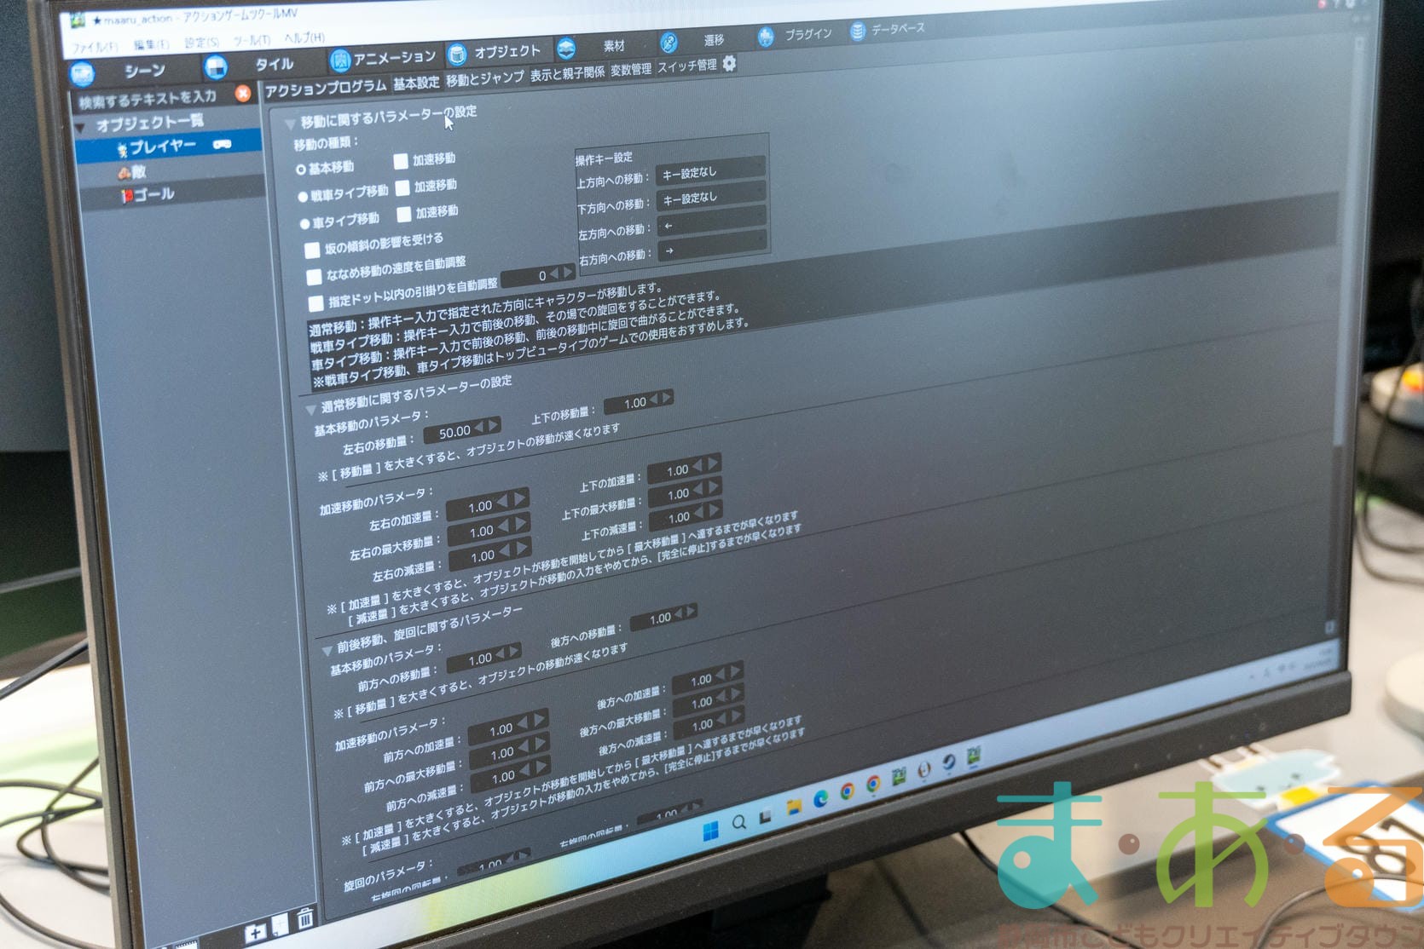Select 敵 in the object list
Screen dimensions: 1424x949
tap(138, 171)
